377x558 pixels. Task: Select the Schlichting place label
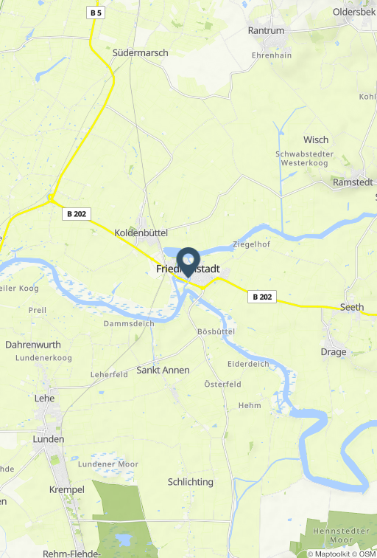191,482
